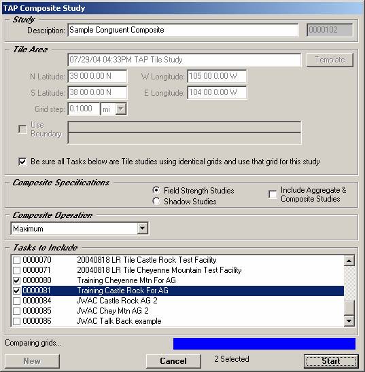
Task: Toggle the identical grids tile studies checkbox
Action: point(22,162)
